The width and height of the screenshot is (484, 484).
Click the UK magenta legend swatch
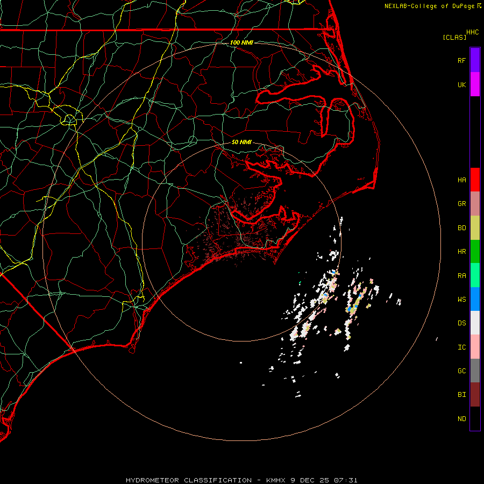point(475,84)
